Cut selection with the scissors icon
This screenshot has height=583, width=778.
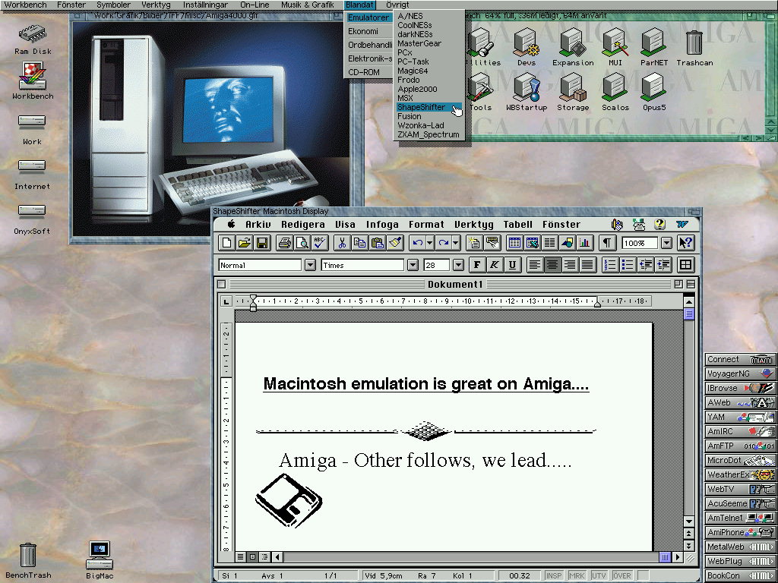pyautogui.click(x=342, y=243)
